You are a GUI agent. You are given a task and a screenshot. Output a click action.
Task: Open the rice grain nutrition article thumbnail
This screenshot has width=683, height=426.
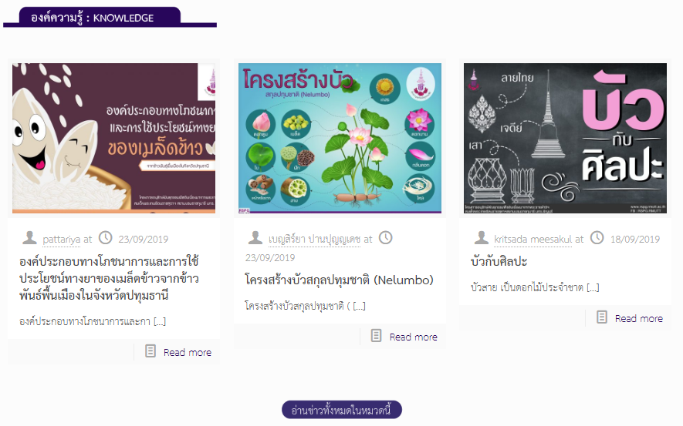point(113,138)
